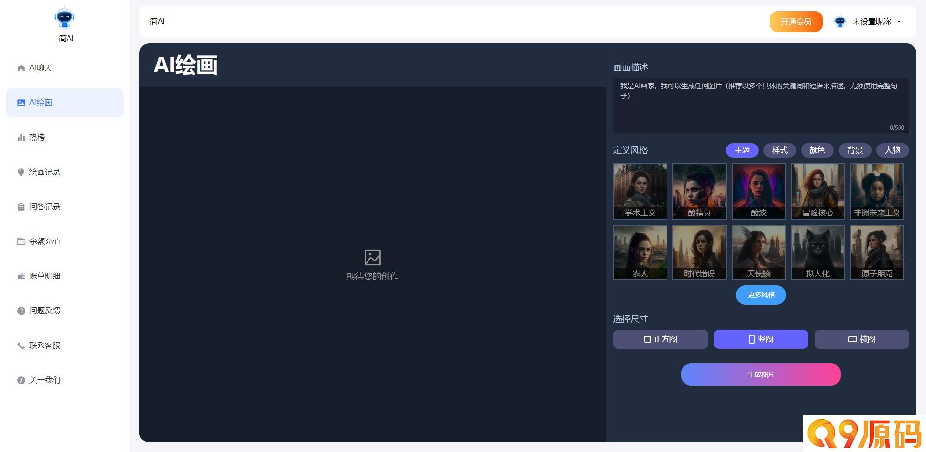Switch to the 人物 style tab
Image resolution: width=926 pixels, height=452 pixels.
click(x=892, y=150)
